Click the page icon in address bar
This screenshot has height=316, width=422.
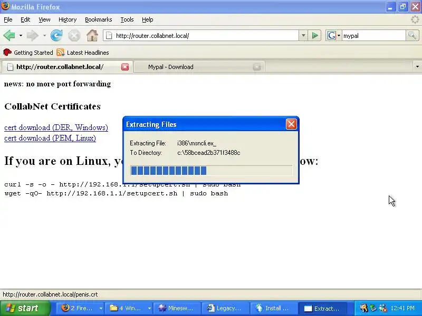tap(109, 35)
